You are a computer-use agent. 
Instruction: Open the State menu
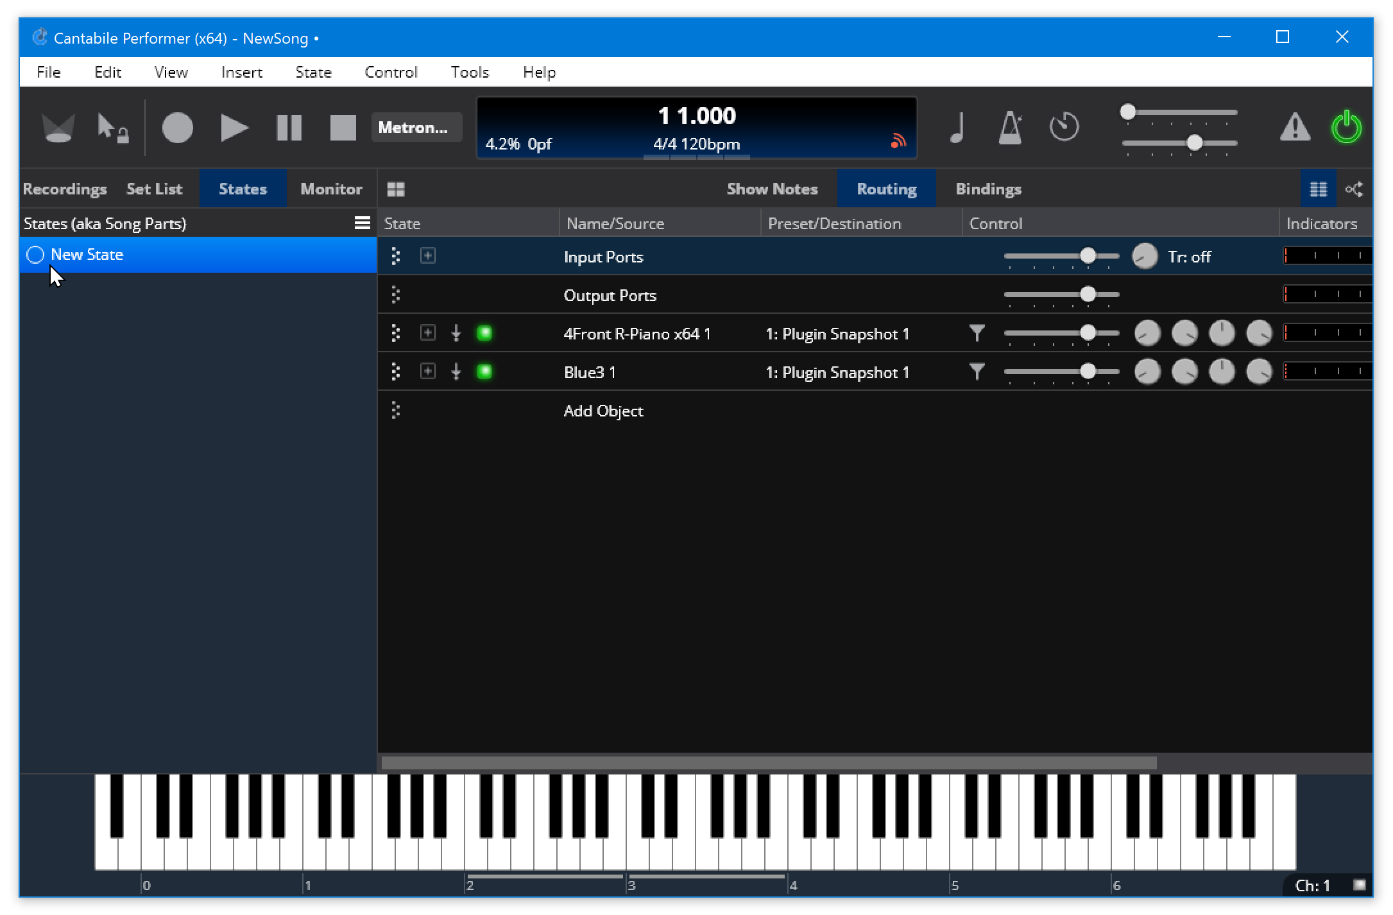[313, 72]
